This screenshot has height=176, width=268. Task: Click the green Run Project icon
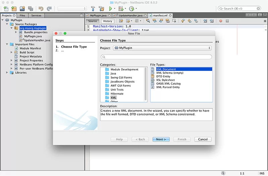tap(111, 9)
